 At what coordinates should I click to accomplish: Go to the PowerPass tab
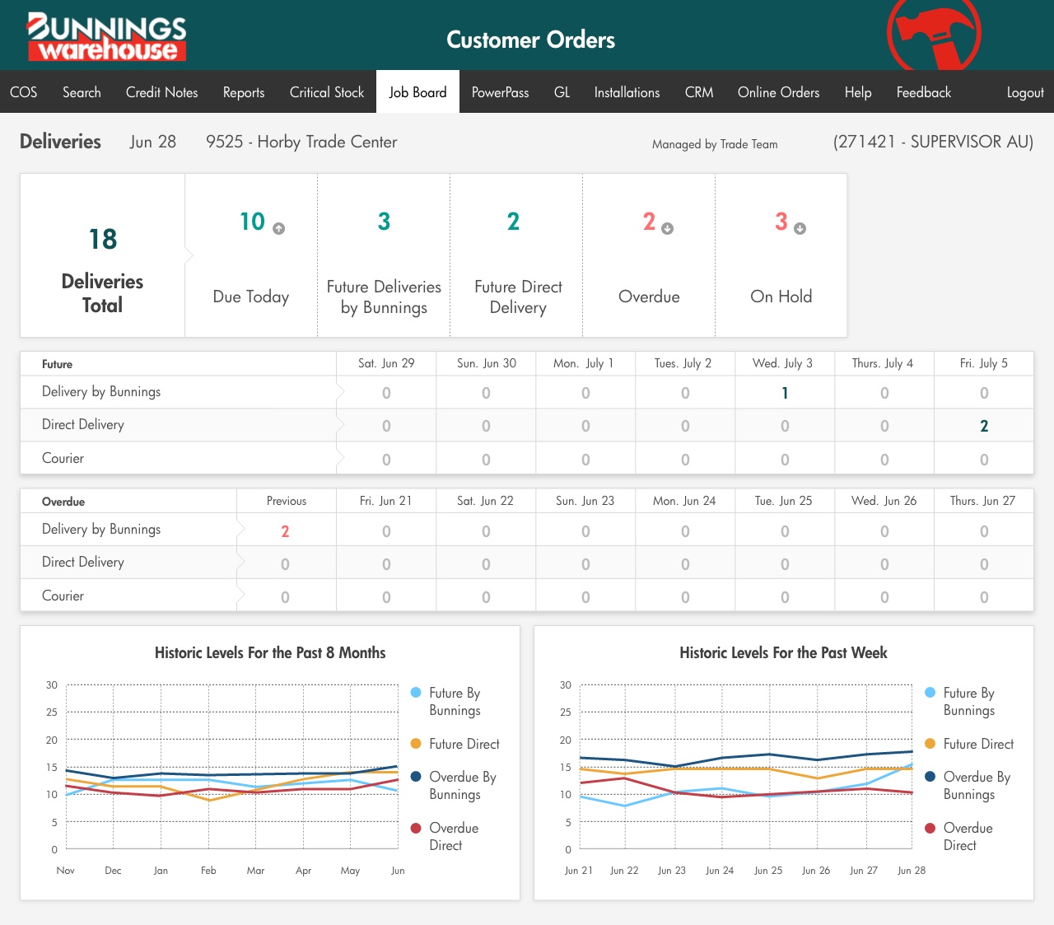500,92
